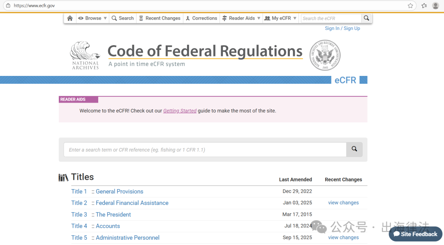Open Title 4 link

(79, 226)
